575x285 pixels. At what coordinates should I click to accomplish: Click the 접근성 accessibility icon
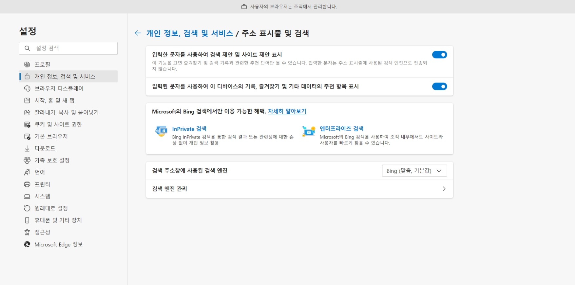pyautogui.click(x=27, y=232)
